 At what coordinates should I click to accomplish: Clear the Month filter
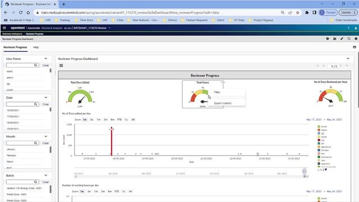tap(45, 143)
